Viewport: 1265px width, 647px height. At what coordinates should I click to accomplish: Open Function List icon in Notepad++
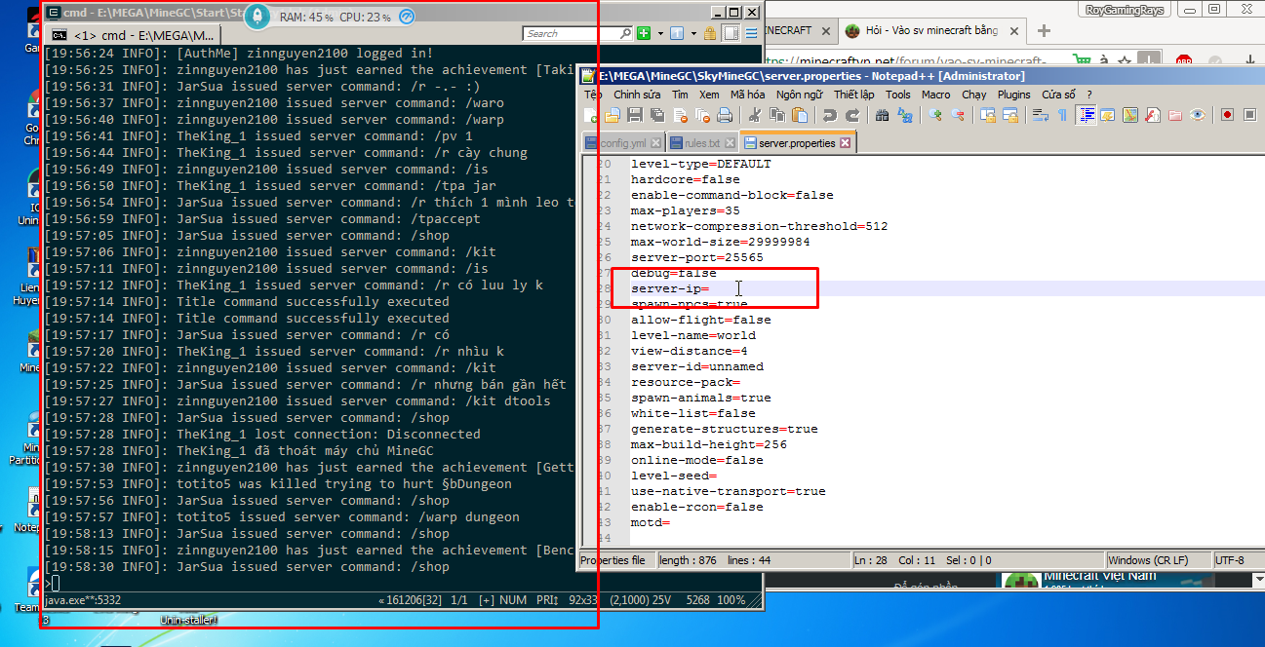click(1152, 115)
